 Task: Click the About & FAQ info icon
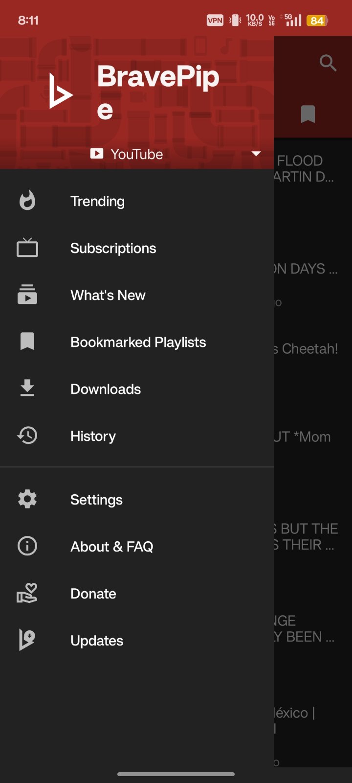click(x=27, y=546)
